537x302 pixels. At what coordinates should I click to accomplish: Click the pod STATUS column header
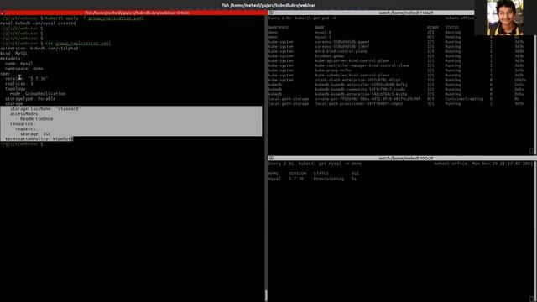coord(452,28)
